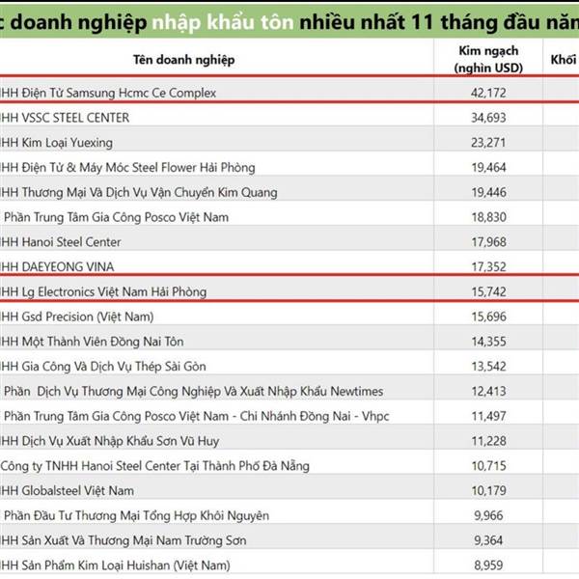Viewport: 579px width, 579px height.
Task: Select Gsd Precision (Việt Nam) name
Action: [77, 317]
